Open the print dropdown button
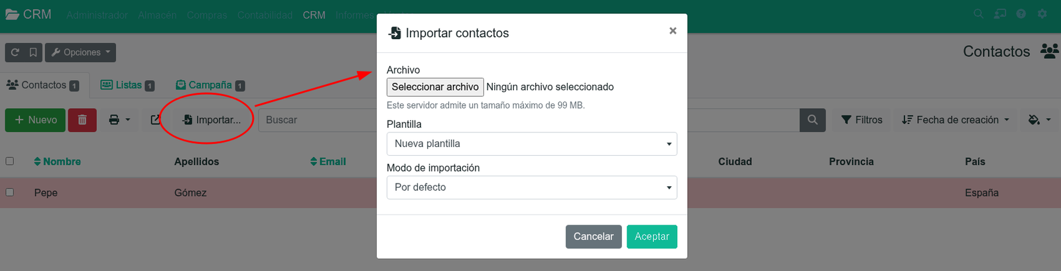The height and width of the screenshot is (271, 1061). (x=119, y=120)
